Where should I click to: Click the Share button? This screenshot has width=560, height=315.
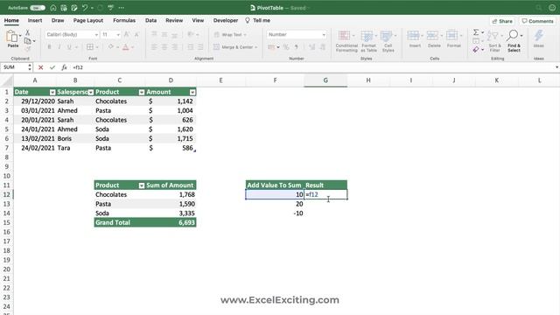click(x=502, y=21)
